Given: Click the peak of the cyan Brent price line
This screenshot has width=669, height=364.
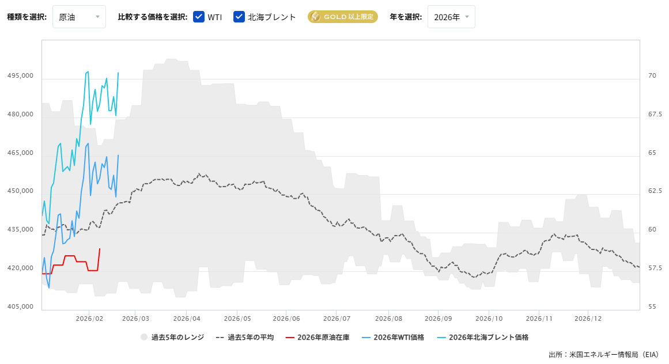Looking at the screenshot, I should pyautogui.click(x=87, y=71).
